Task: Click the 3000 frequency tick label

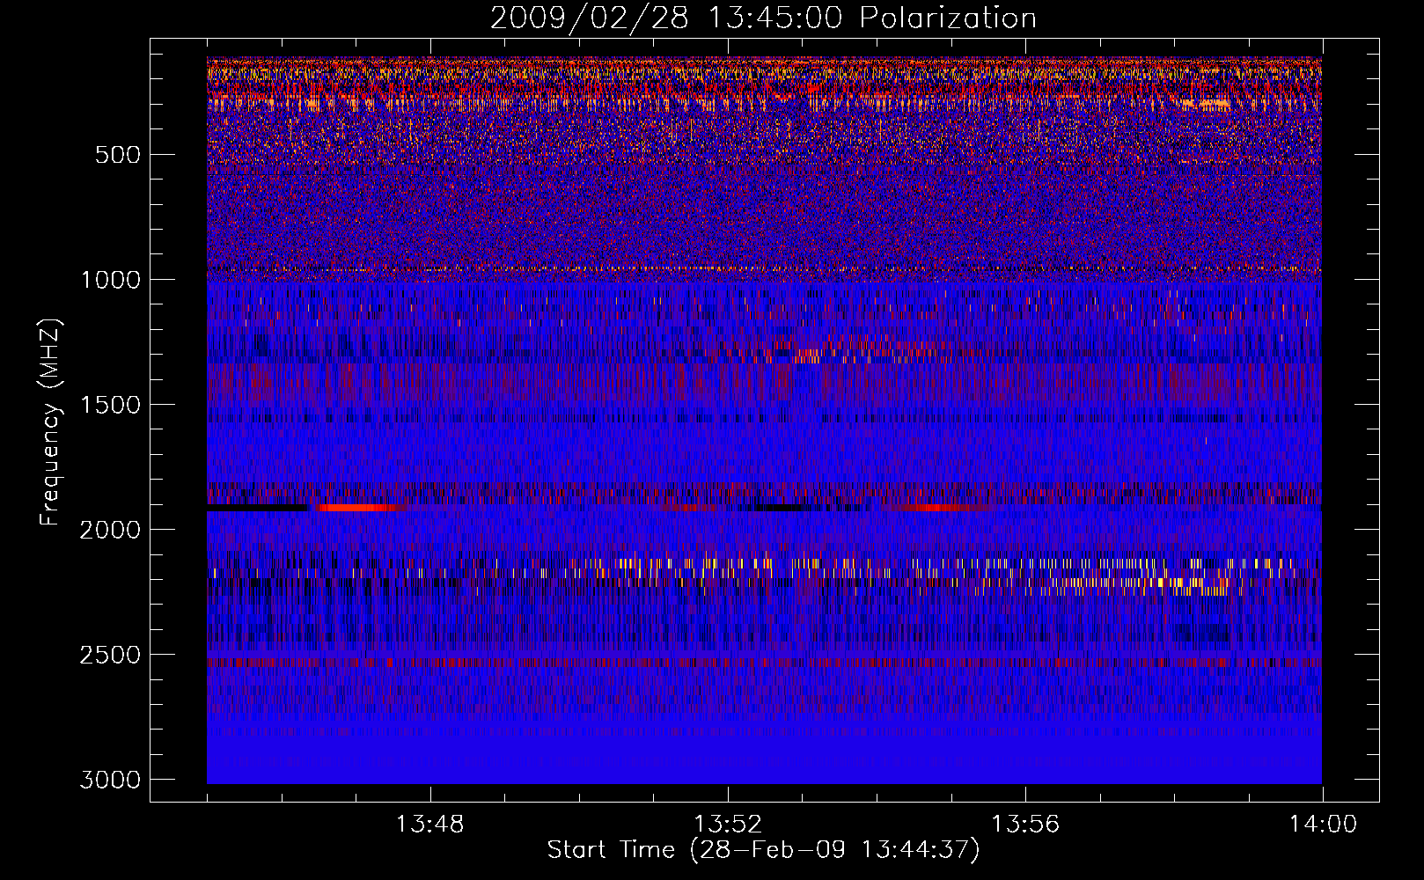Action: tap(110, 780)
